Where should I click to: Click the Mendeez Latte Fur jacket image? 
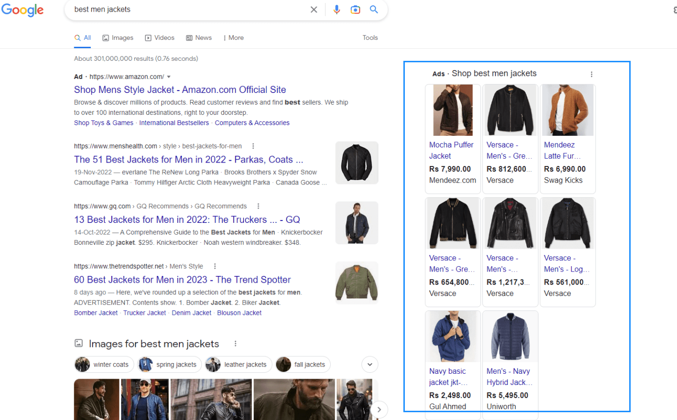[x=568, y=110]
